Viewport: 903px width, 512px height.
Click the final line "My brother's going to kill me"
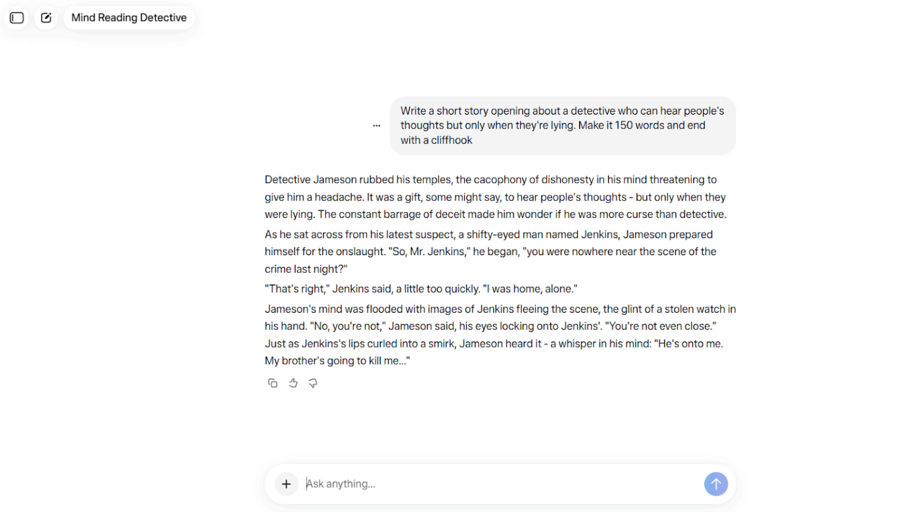(337, 361)
